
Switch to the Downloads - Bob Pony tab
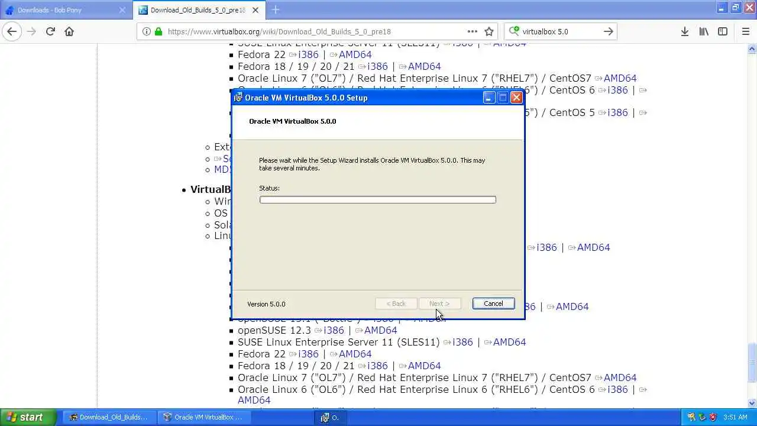coord(65,10)
